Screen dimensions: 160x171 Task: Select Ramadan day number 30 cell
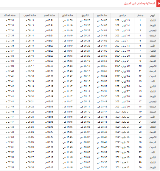coord(140,167)
